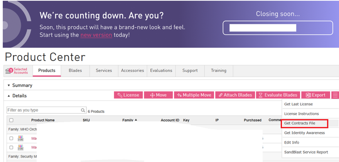The image size is (339, 162).
Task: Toggle the select-all checkbox in table header
Action: tap(11, 120)
